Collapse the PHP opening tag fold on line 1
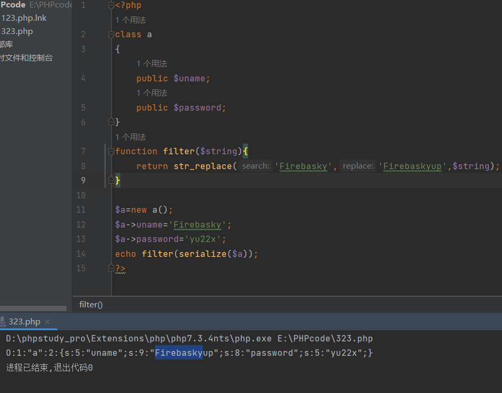The image size is (502, 393). tap(111, 5)
